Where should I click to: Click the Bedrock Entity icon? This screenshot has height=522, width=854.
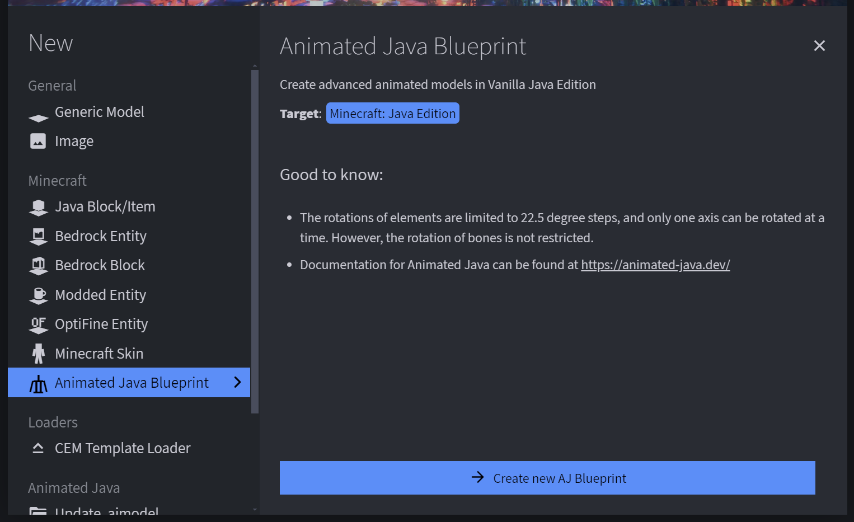39,237
